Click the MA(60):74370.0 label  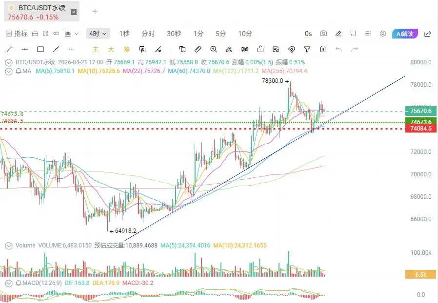pyautogui.click(x=189, y=71)
